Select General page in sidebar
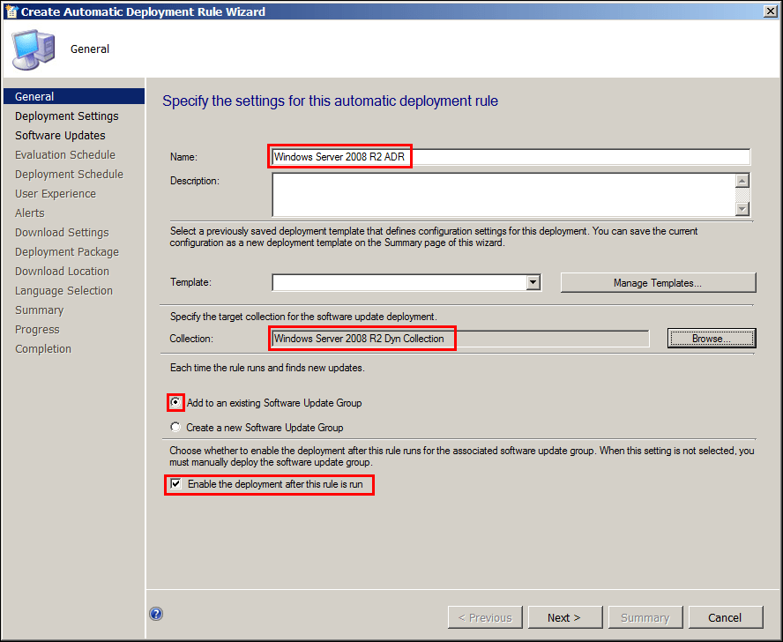783x642 pixels. click(34, 97)
